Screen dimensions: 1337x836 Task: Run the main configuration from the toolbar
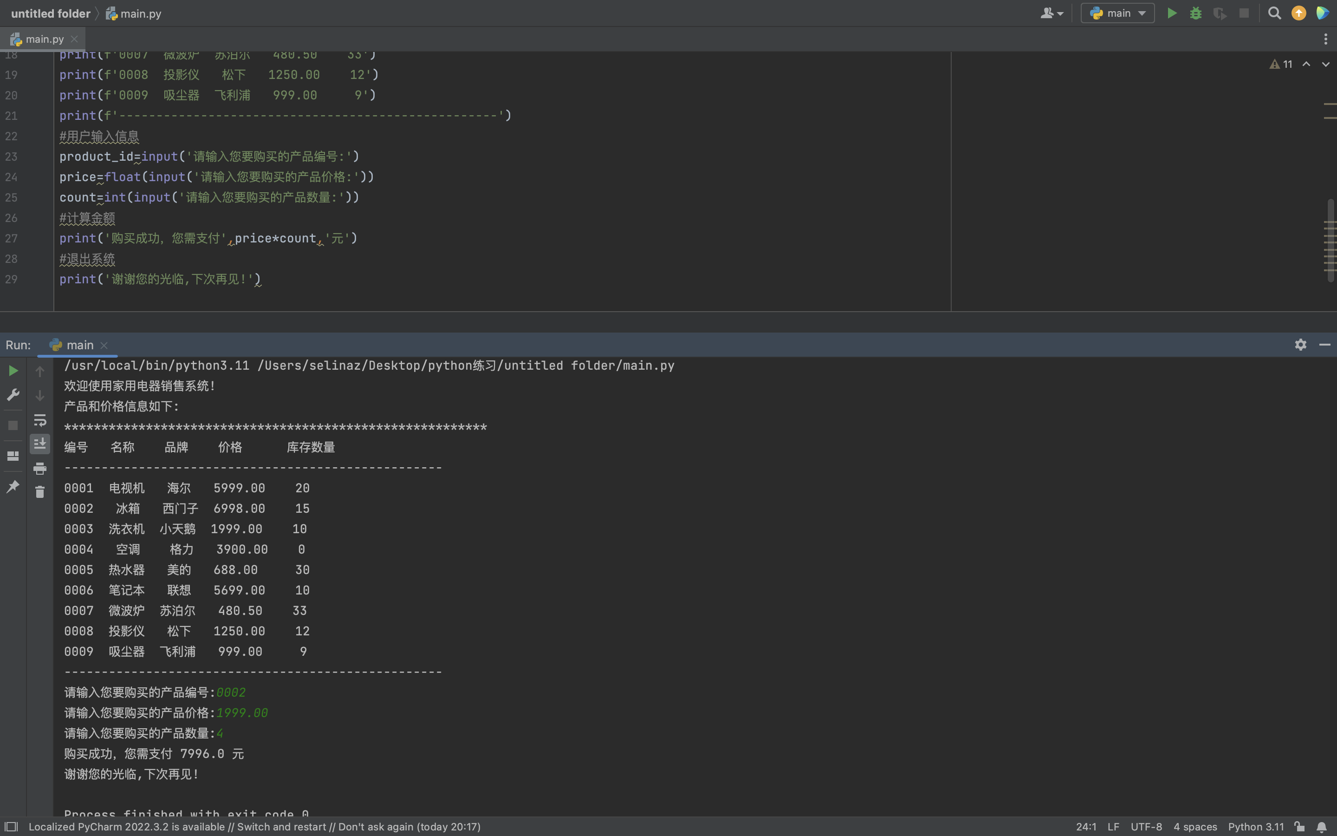pos(1171,13)
